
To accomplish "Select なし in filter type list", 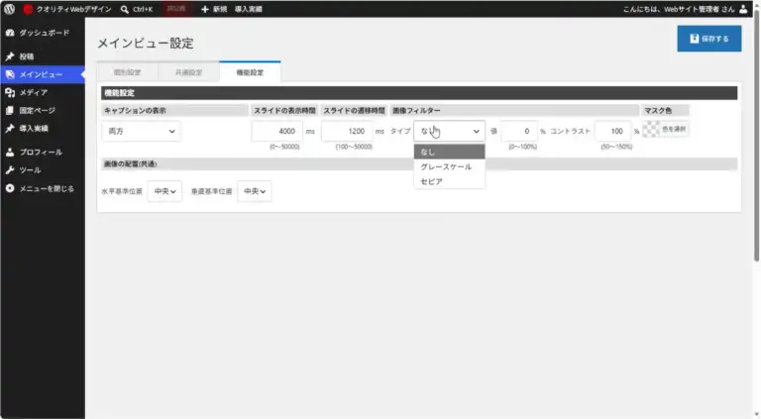I will tap(450, 152).
